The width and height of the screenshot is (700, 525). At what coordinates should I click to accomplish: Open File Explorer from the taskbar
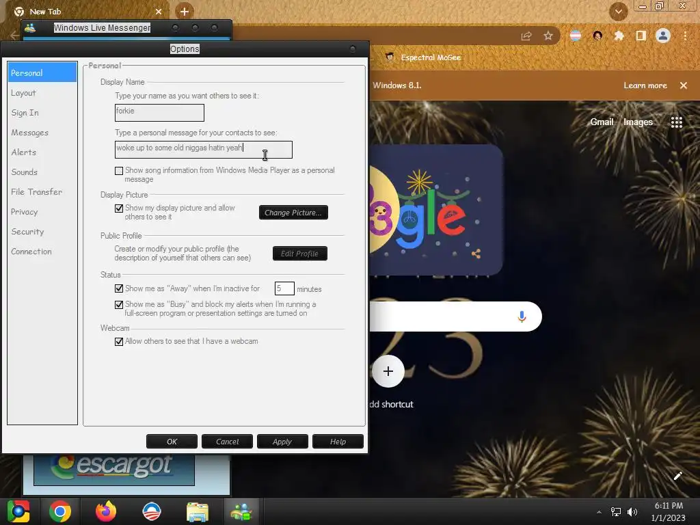[x=198, y=511]
